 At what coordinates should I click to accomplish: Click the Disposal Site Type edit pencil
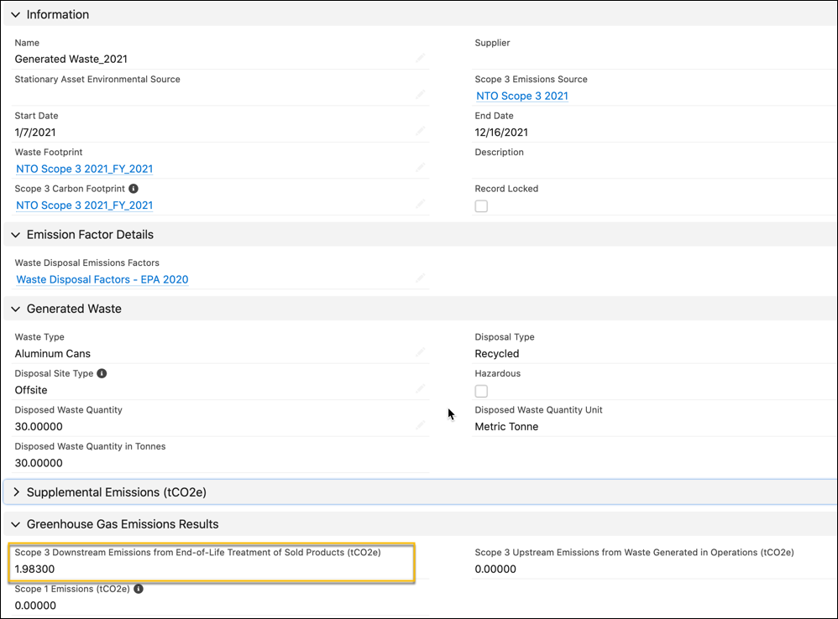coord(421,389)
